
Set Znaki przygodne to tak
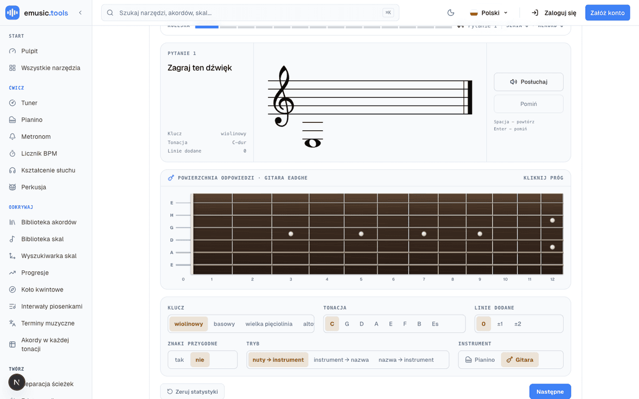[x=179, y=360]
